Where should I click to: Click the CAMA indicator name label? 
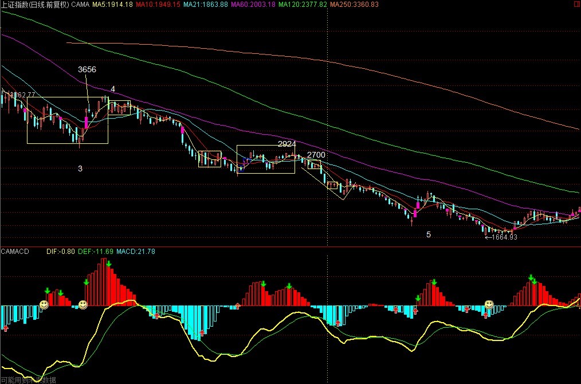(81, 5)
